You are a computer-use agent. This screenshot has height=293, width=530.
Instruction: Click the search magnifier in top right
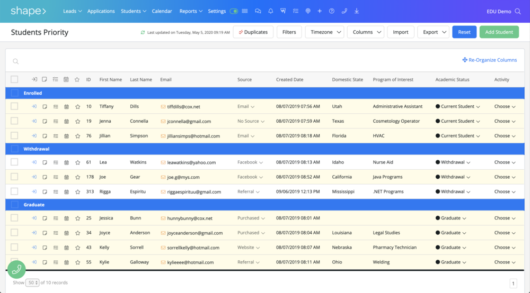tap(517, 12)
